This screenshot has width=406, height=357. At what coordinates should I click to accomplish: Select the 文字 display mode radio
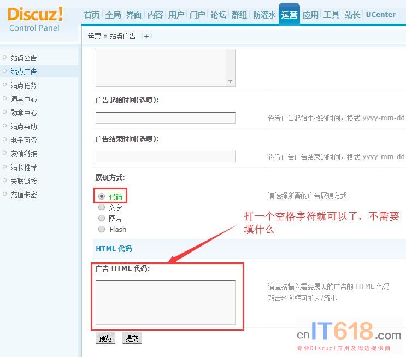point(102,207)
